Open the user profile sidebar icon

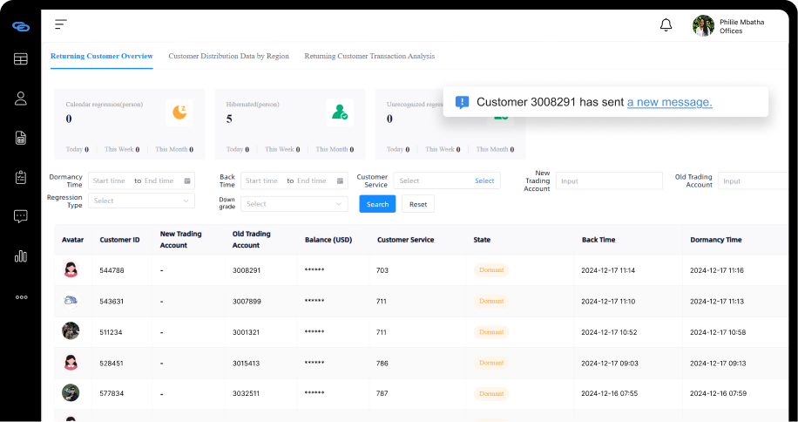point(21,99)
